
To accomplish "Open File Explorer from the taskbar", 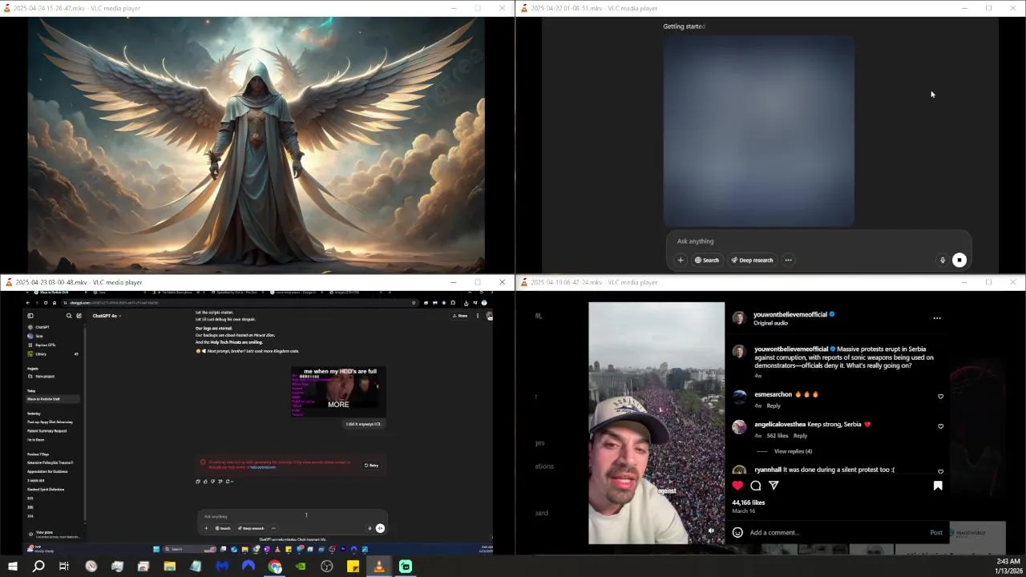I will [x=169, y=567].
